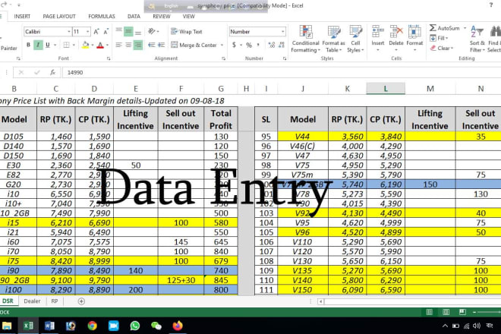Switch to Normal view in the status bar
This screenshot has width=501, height=334.
coord(430,312)
